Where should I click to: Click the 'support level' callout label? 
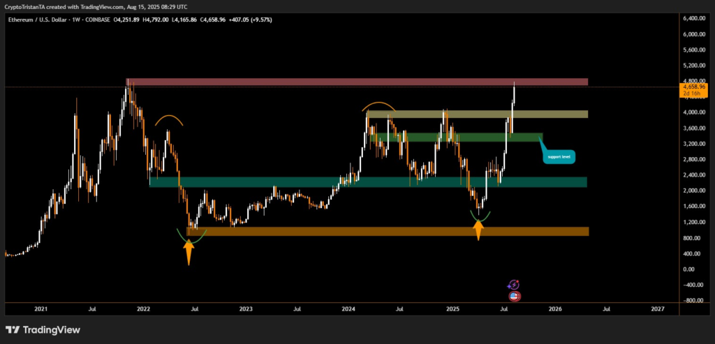(x=559, y=156)
